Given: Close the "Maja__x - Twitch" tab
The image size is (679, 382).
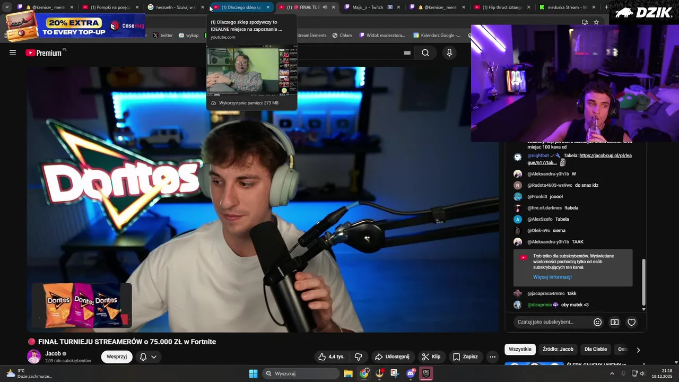Looking at the screenshot, I should click(x=399, y=7).
